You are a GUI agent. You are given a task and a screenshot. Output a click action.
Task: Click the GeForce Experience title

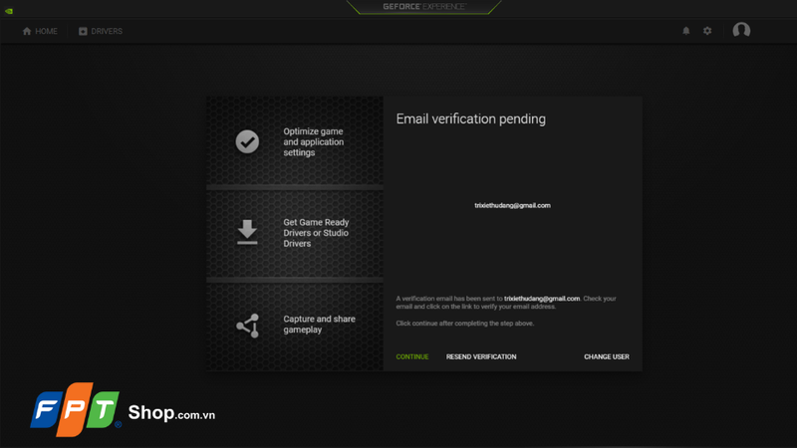(x=424, y=7)
